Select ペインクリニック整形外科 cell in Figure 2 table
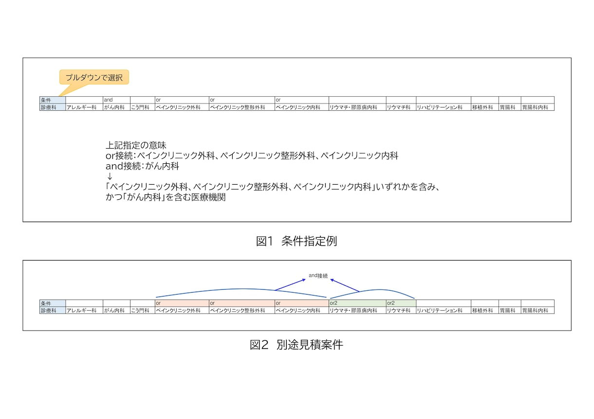 241,310
